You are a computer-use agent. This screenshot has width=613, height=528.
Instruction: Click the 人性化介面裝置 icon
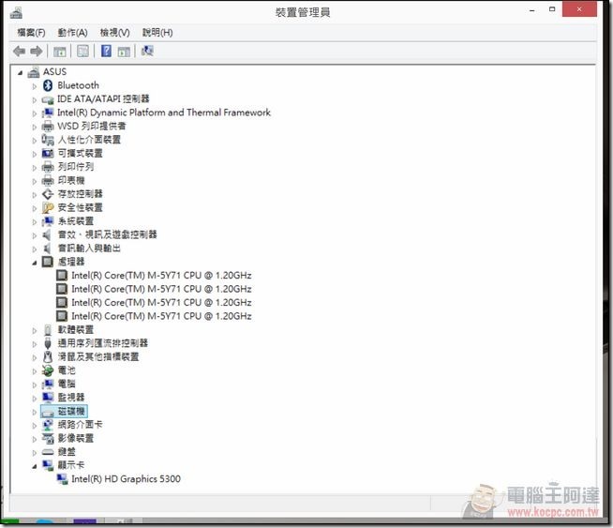point(48,140)
